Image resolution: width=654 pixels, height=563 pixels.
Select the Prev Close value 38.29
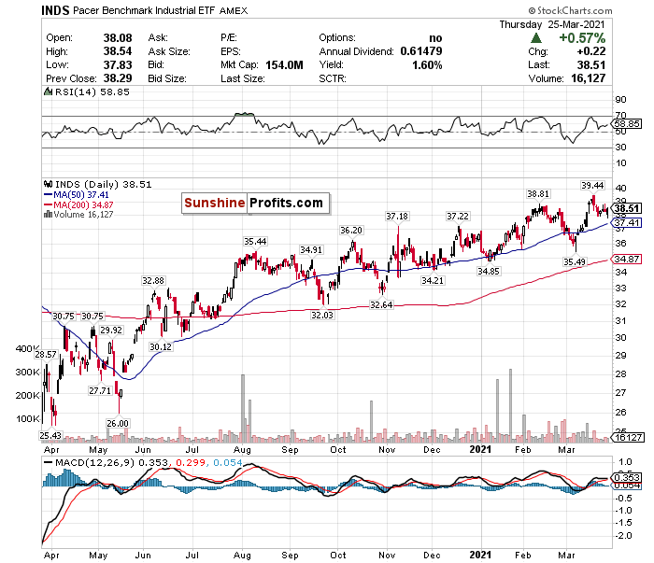(x=118, y=78)
